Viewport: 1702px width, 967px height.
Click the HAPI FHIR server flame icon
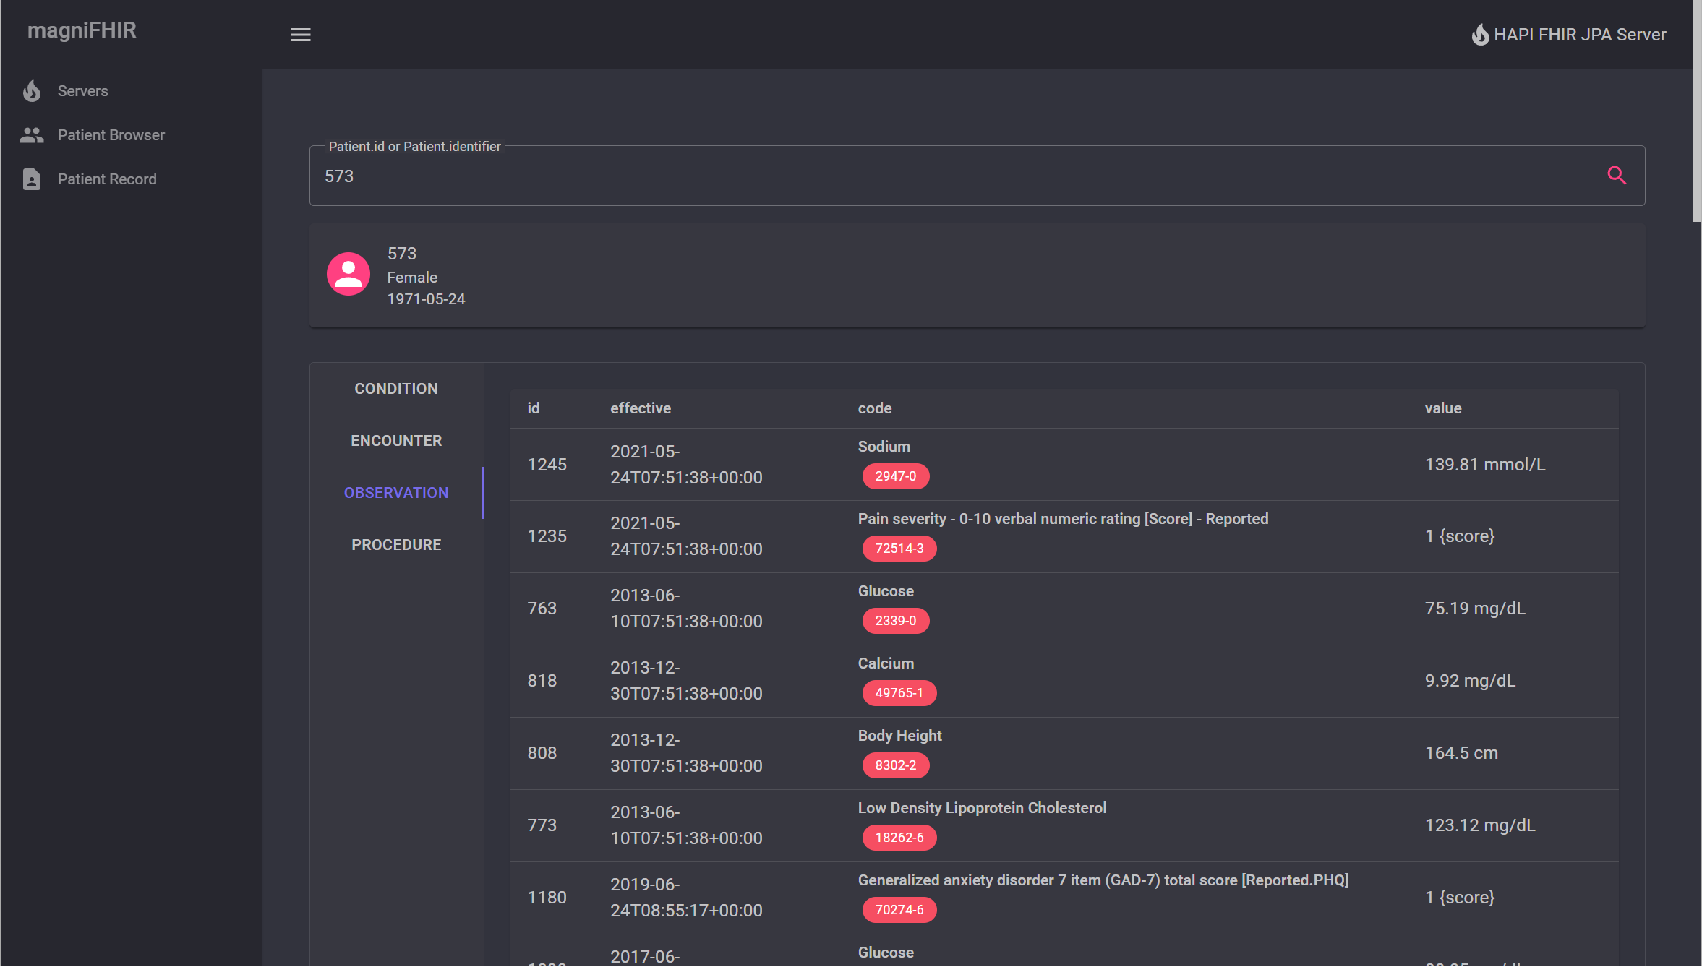pos(1480,35)
